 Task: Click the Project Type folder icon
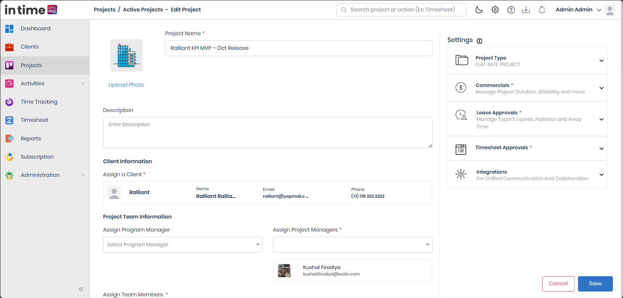462,60
